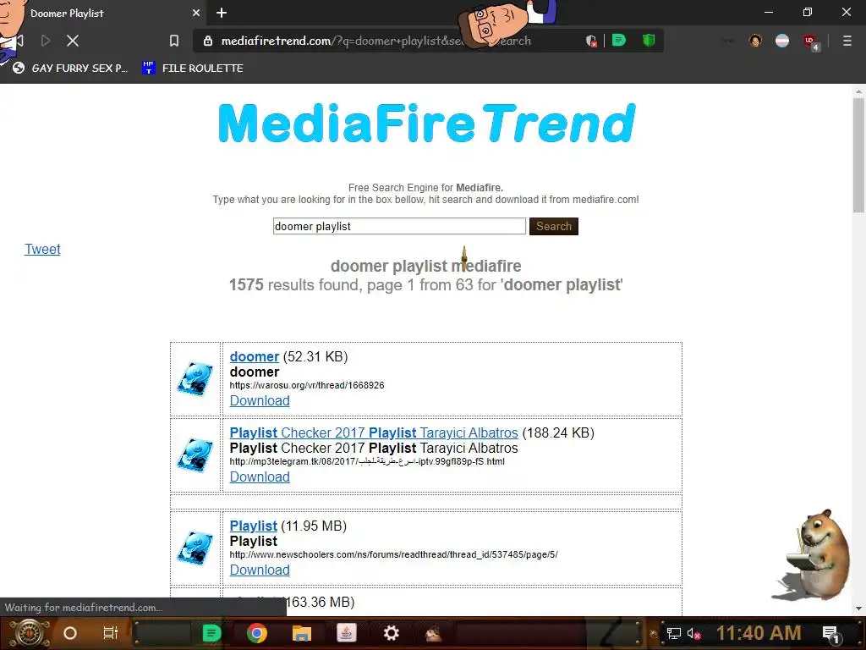The image size is (866, 650).
Task: Open Cortana circle icon on taskbar
Action: tap(70, 633)
